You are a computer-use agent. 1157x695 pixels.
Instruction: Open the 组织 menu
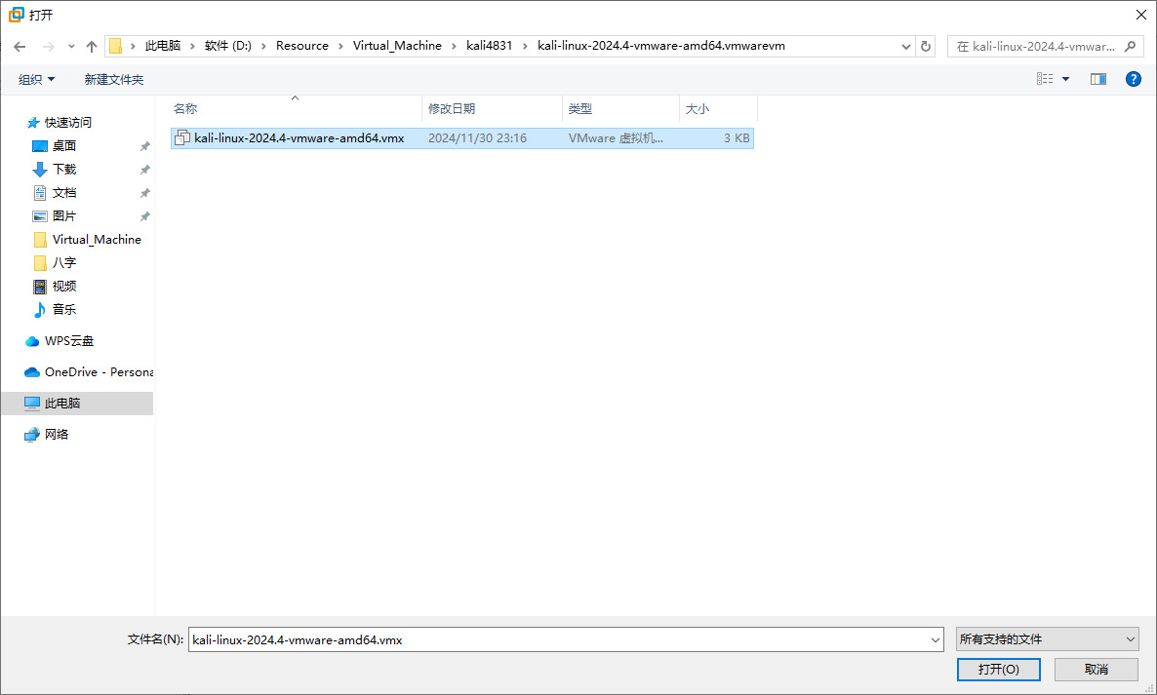[x=36, y=80]
